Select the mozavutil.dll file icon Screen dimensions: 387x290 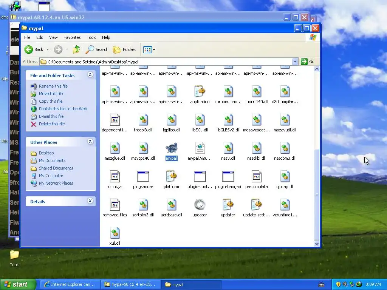point(285,120)
